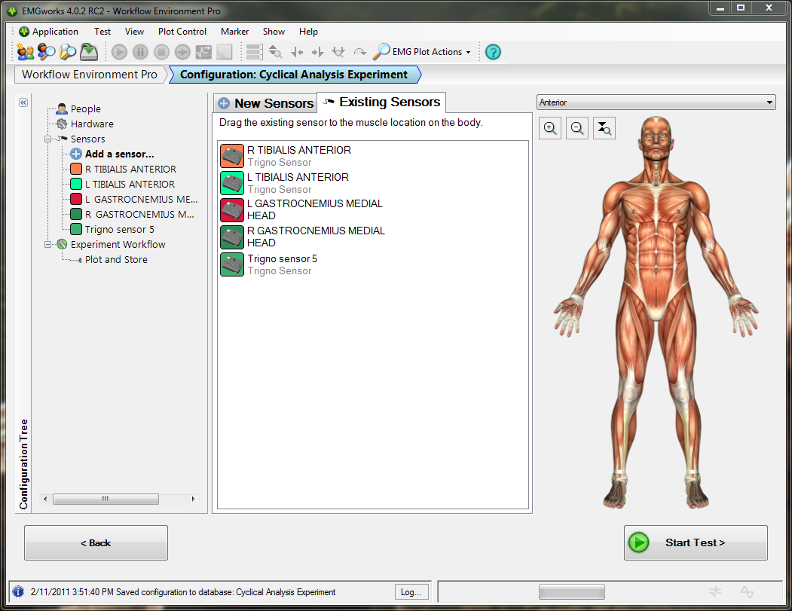Click the teal help question mark icon
Viewport: 792px width, 611px height.
493,52
